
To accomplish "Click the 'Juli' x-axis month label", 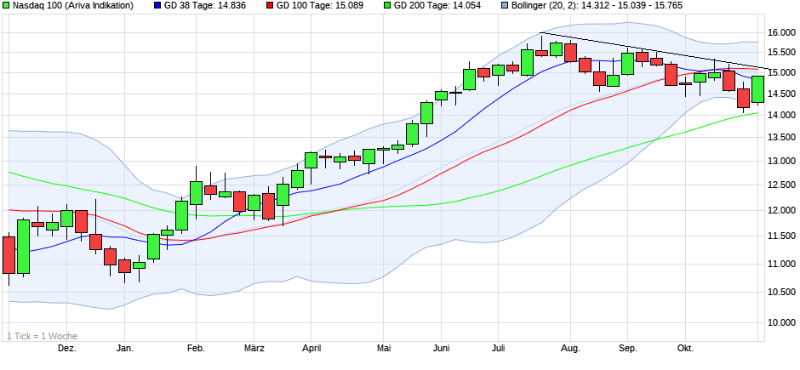I will (x=499, y=349).
